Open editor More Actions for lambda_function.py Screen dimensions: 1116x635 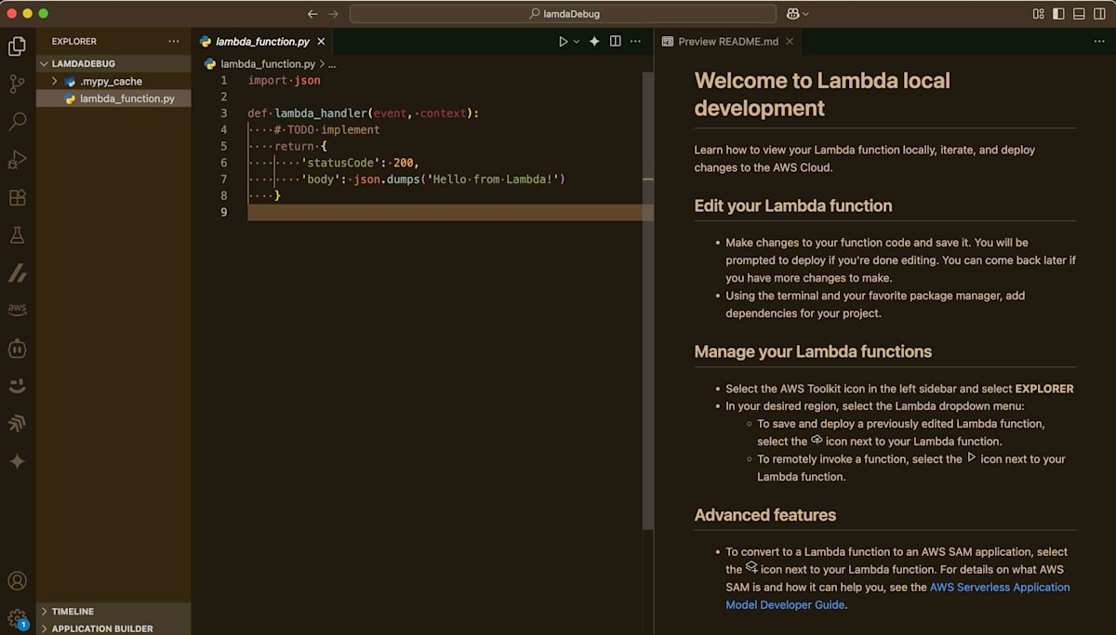[x=636, y=42]
